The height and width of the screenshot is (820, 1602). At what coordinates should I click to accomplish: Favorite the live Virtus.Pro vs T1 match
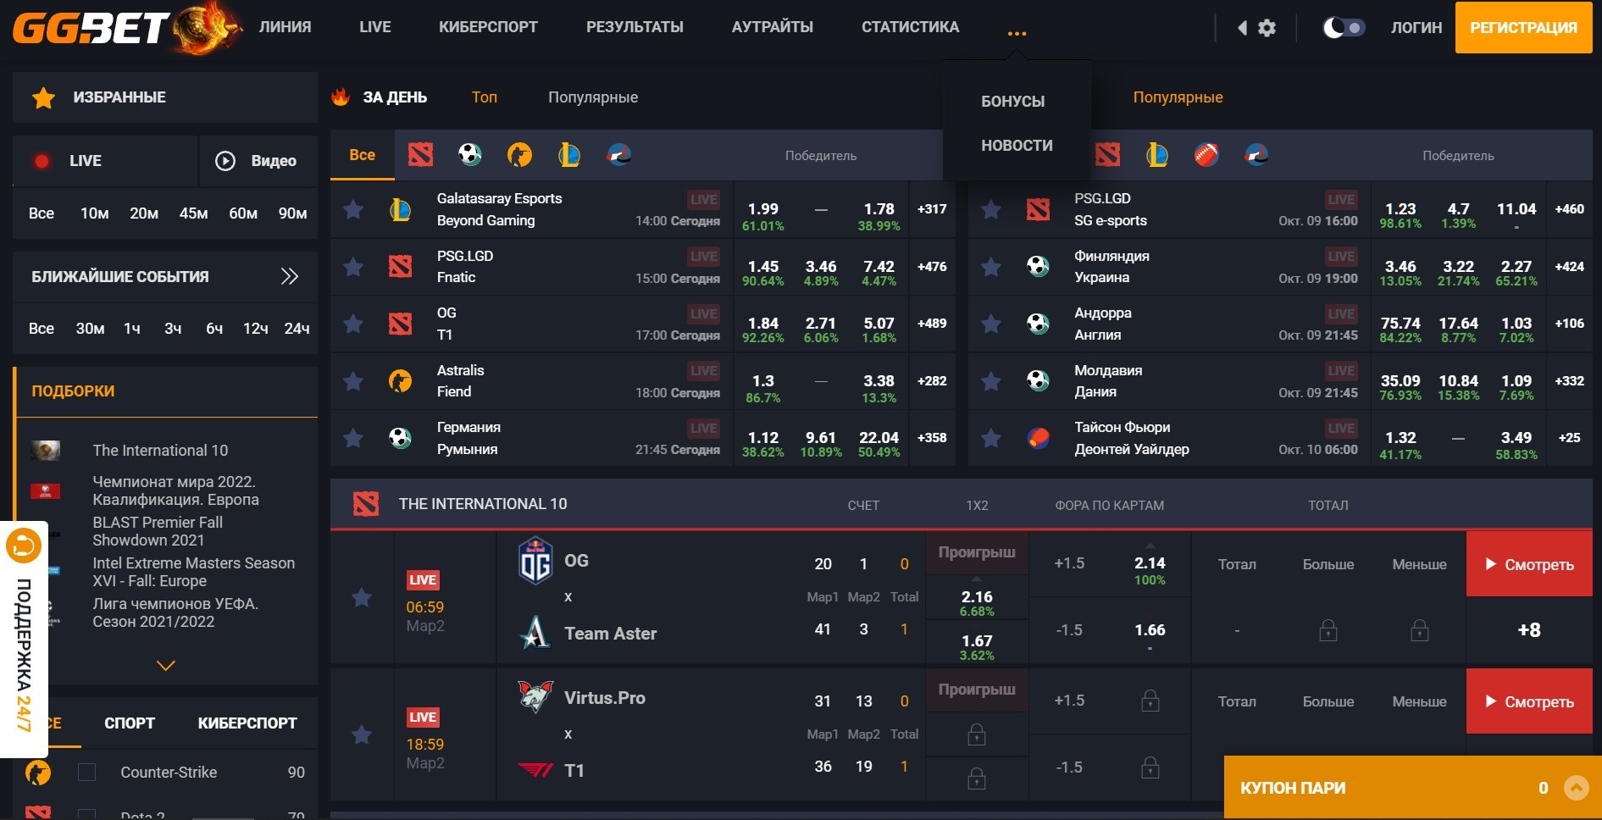[x=362, y=734]
